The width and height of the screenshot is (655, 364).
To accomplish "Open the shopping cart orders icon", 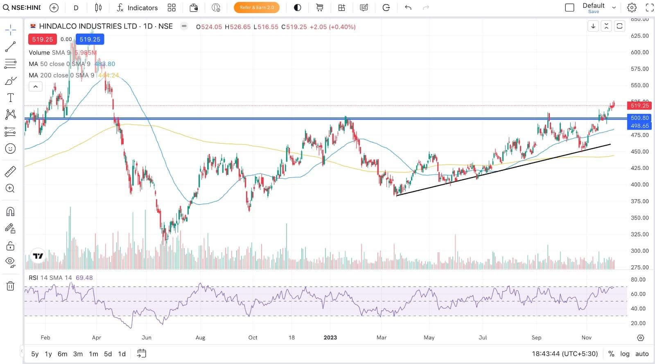I will tap(320, 7).
